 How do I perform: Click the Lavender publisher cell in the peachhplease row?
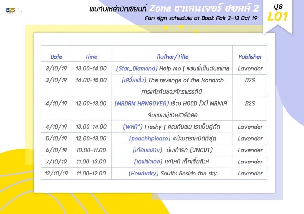click(250, 138)
